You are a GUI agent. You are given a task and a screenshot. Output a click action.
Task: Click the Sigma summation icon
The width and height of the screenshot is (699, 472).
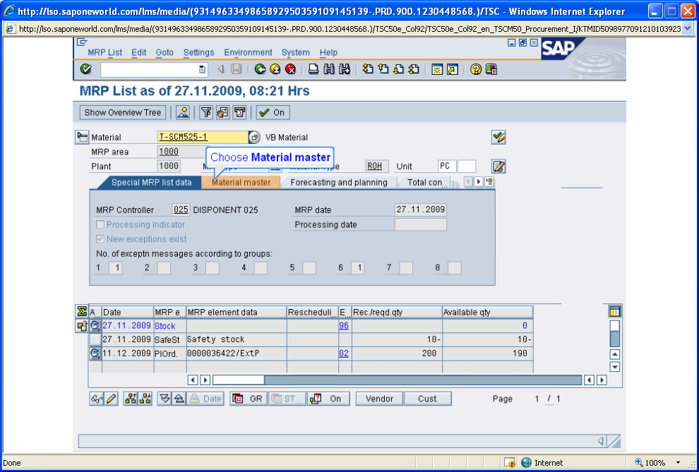coord(82,311)
